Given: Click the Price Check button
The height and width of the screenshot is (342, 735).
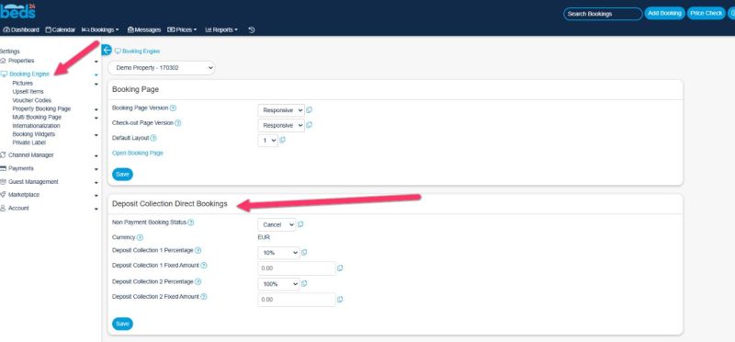Looking at the screenshot, I should tap(707, 14).
